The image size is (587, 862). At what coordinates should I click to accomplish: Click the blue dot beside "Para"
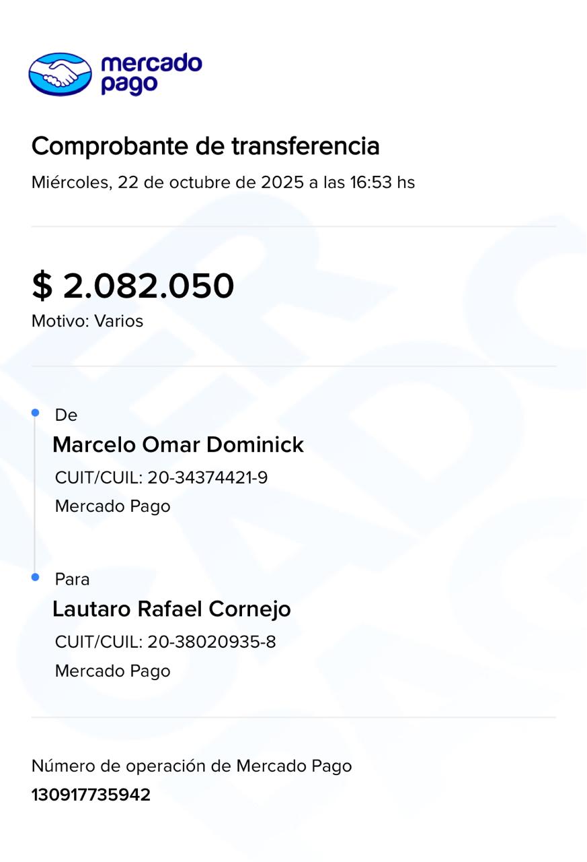[x=36, y=577]
